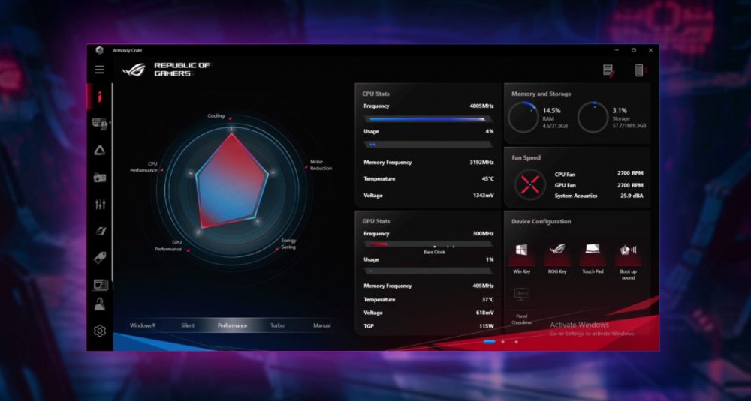Select the Manual operating mode

(x=322, y=325)
